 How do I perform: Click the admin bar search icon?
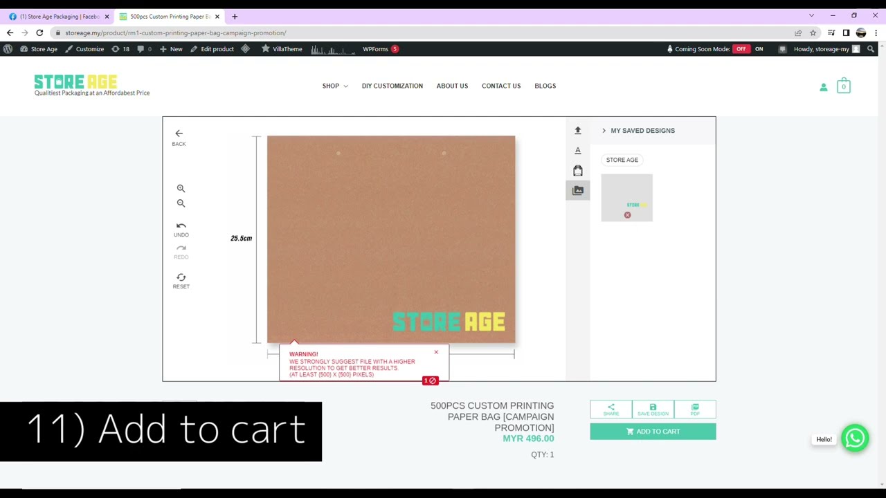click(x=871, y=49)
